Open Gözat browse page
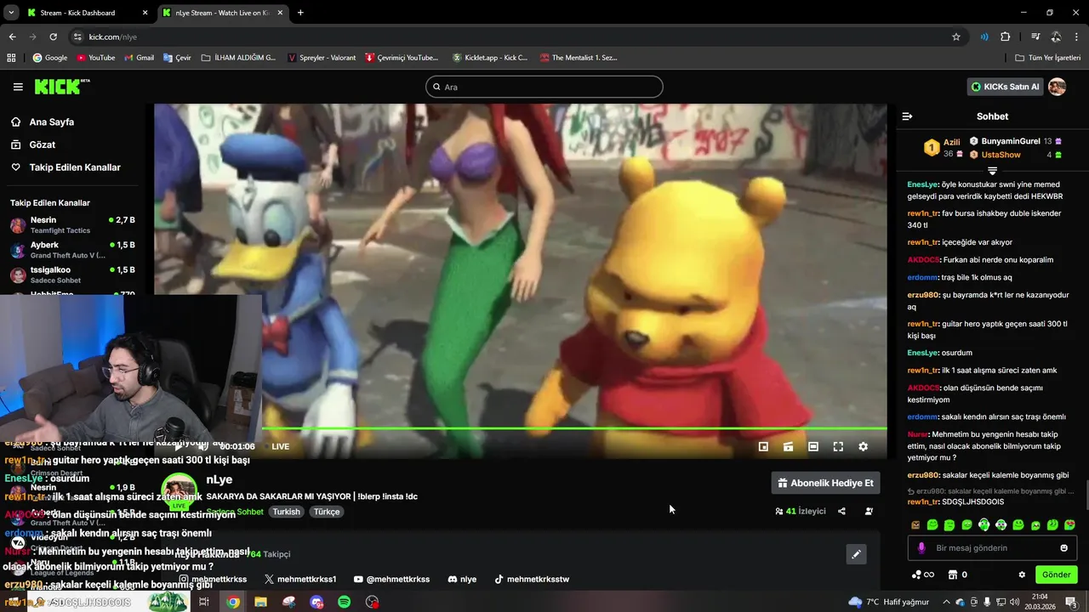The image size is (1089, 612). click(x=42, y=144)
